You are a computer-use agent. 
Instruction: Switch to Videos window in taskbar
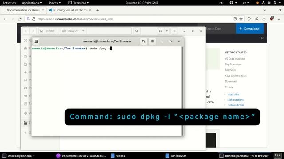click(x=118, y=156)
